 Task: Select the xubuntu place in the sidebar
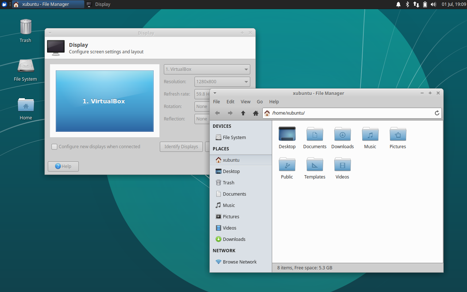[231, 160]
